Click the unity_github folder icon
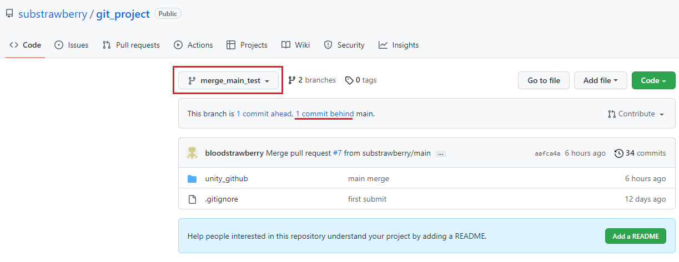The height and width of the screenshot is (262, 679). (x=192, y=179)
